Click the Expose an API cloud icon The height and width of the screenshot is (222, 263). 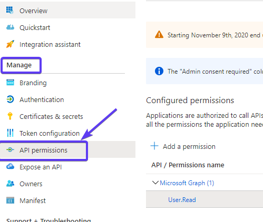10,166
